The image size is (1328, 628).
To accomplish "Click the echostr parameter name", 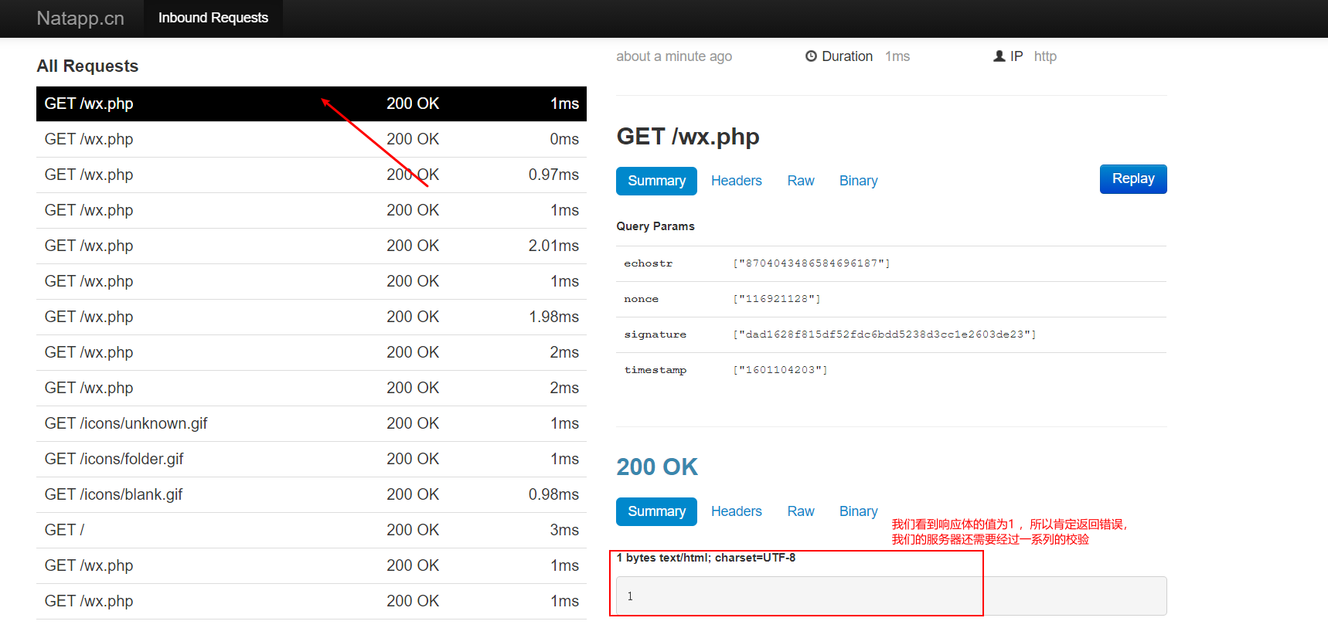I will (649, 263).
